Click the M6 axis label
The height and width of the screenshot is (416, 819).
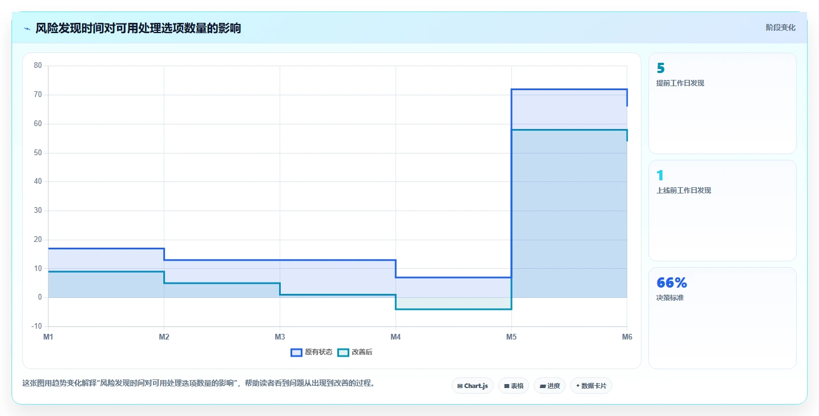point(627,337)
